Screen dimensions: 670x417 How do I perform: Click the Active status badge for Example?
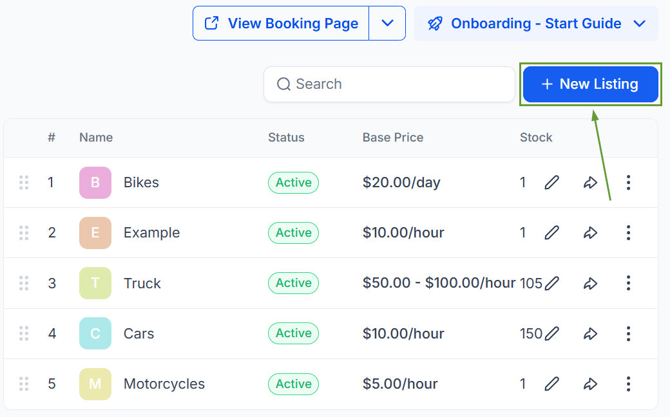293,233
